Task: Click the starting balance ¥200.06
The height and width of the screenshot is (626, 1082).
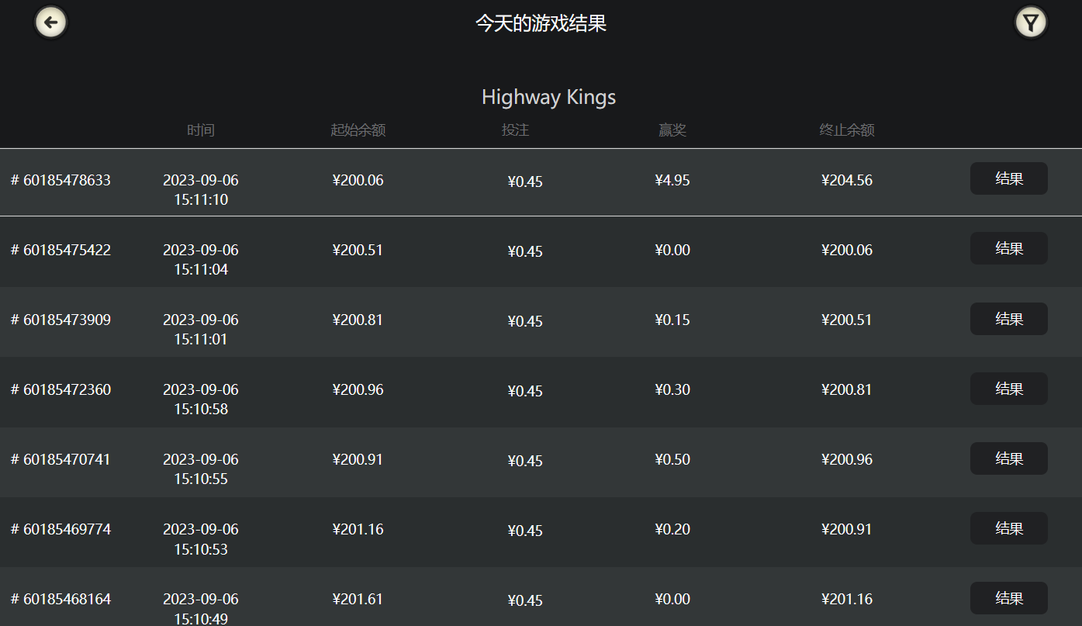Action: tap(358, 181)
